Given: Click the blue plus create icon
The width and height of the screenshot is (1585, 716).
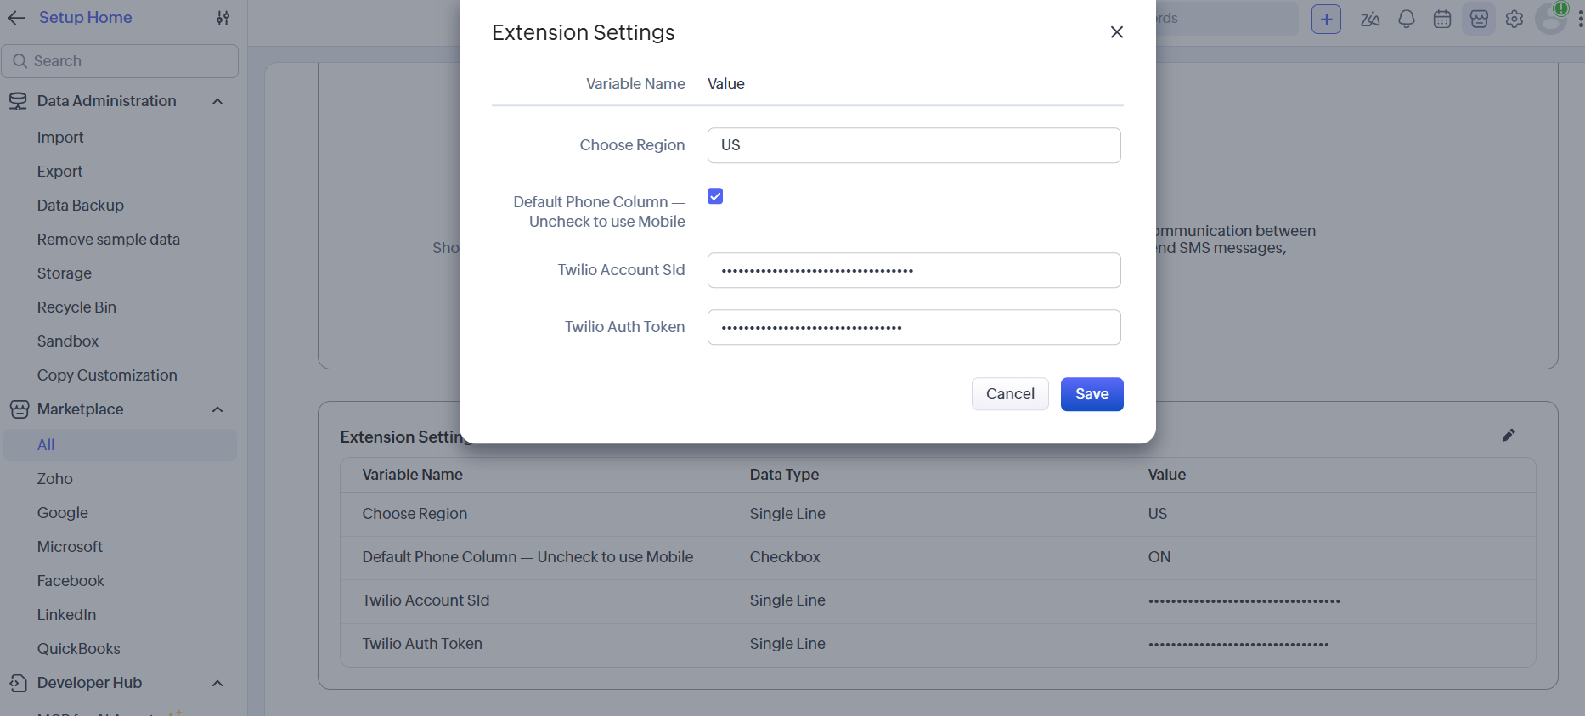Looking at the screenshot, I should coord(1326,19).
